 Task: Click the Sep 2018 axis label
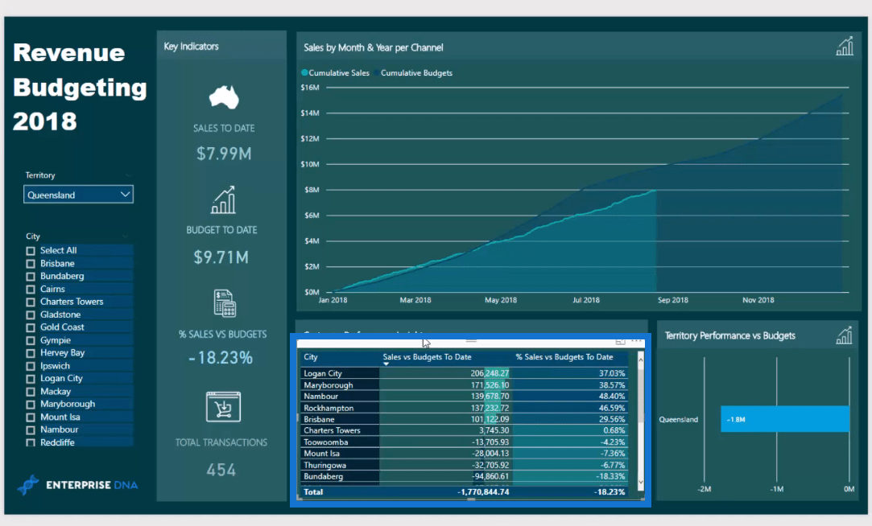click(673, 300)
